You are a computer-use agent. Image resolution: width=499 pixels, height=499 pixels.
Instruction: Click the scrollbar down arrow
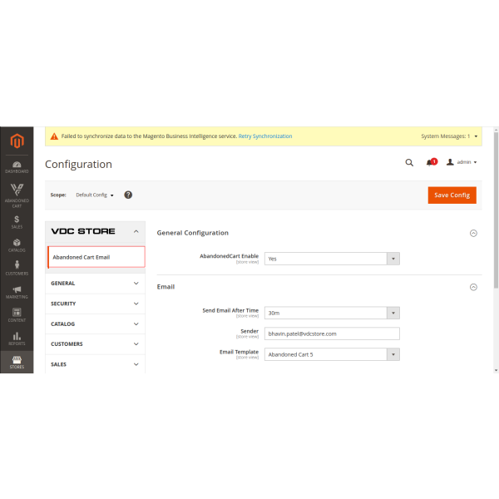click(x=496, y=370)
